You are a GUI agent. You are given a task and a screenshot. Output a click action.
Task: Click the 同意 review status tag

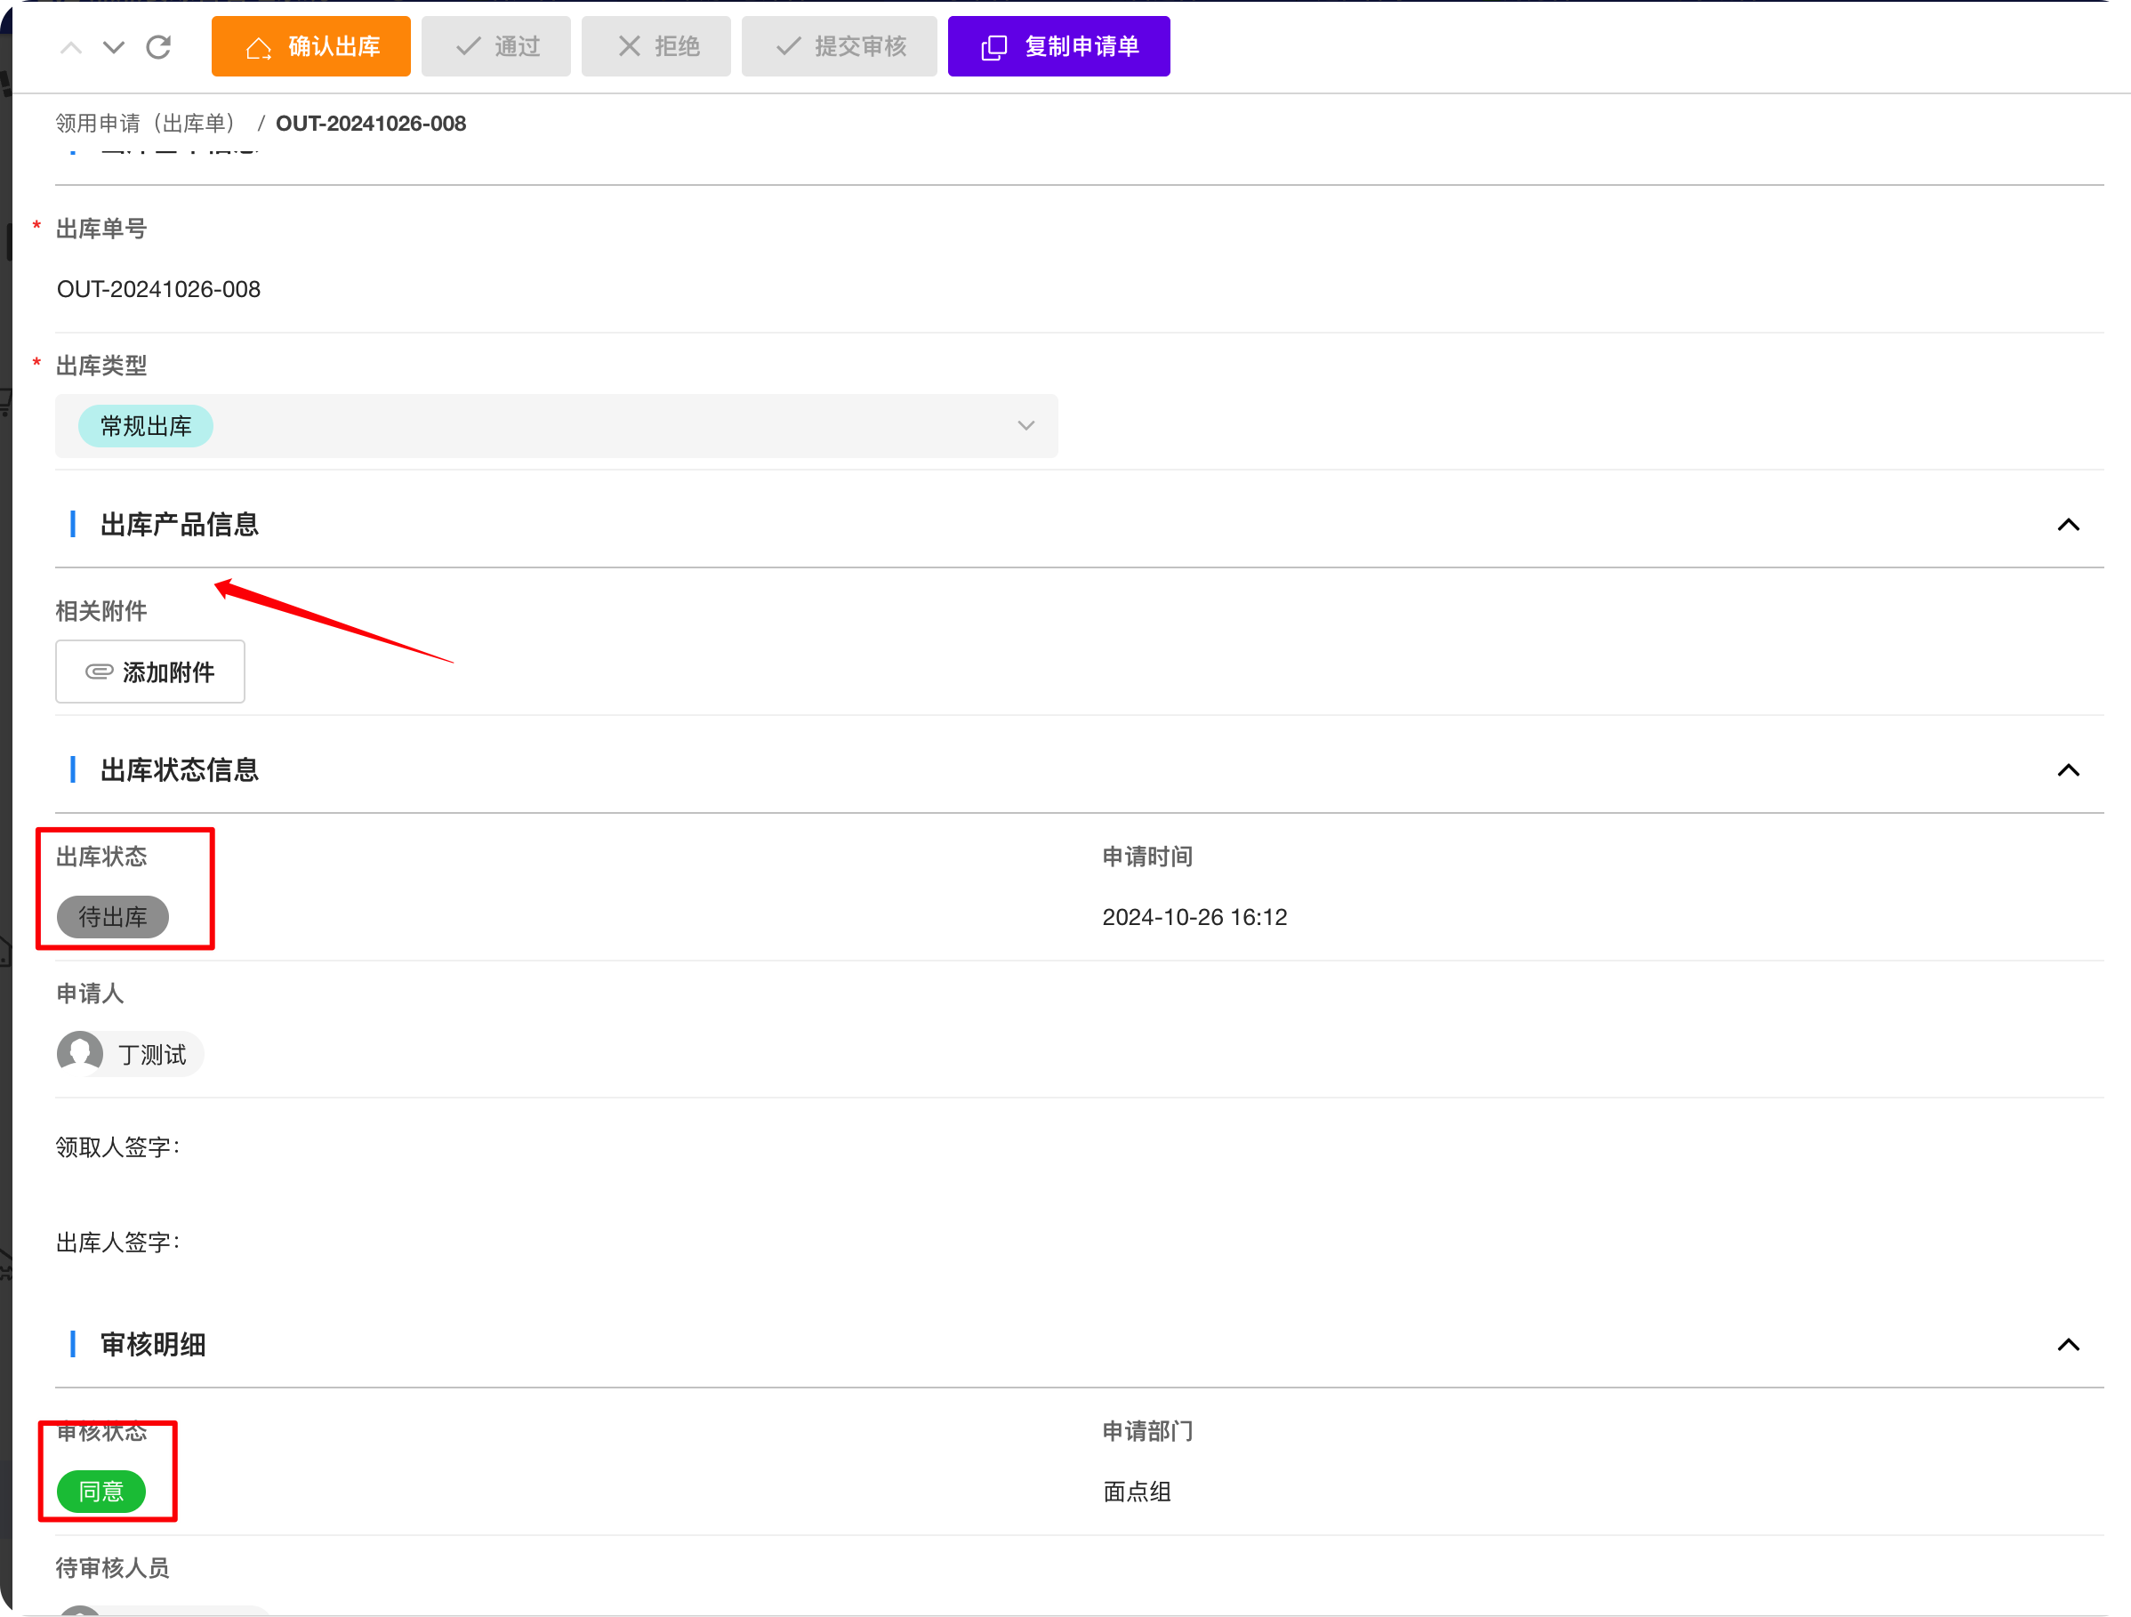coord(101,1491)
